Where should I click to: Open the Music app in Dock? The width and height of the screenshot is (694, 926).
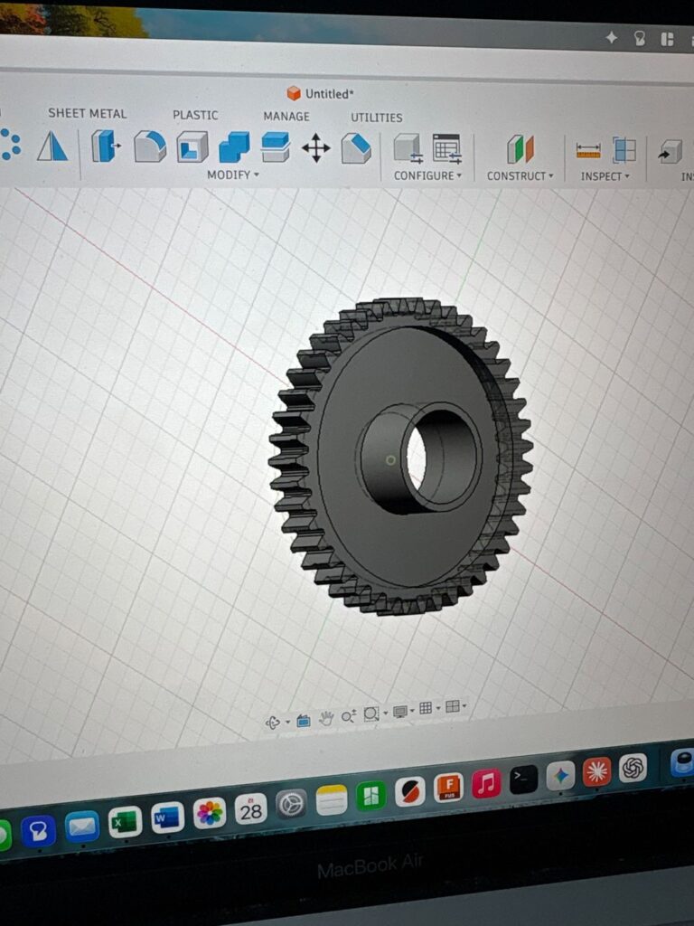coord(486,783)
